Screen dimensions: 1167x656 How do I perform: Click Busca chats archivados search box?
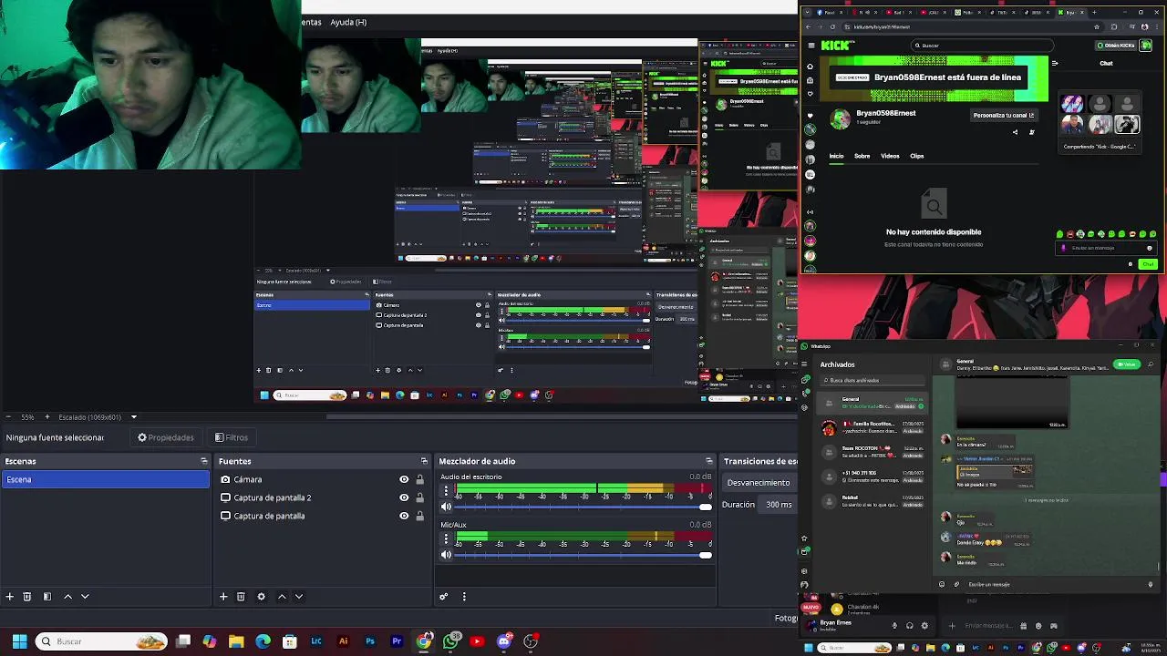pos(873,380)
